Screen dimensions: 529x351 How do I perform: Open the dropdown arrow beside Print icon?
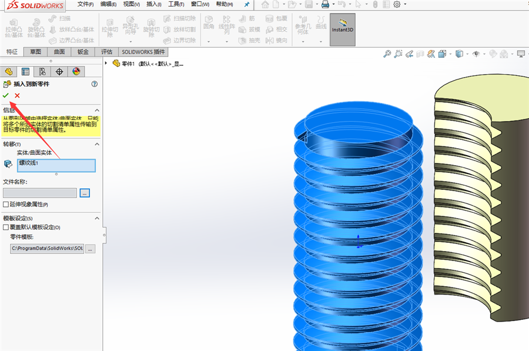click(333, 4)
